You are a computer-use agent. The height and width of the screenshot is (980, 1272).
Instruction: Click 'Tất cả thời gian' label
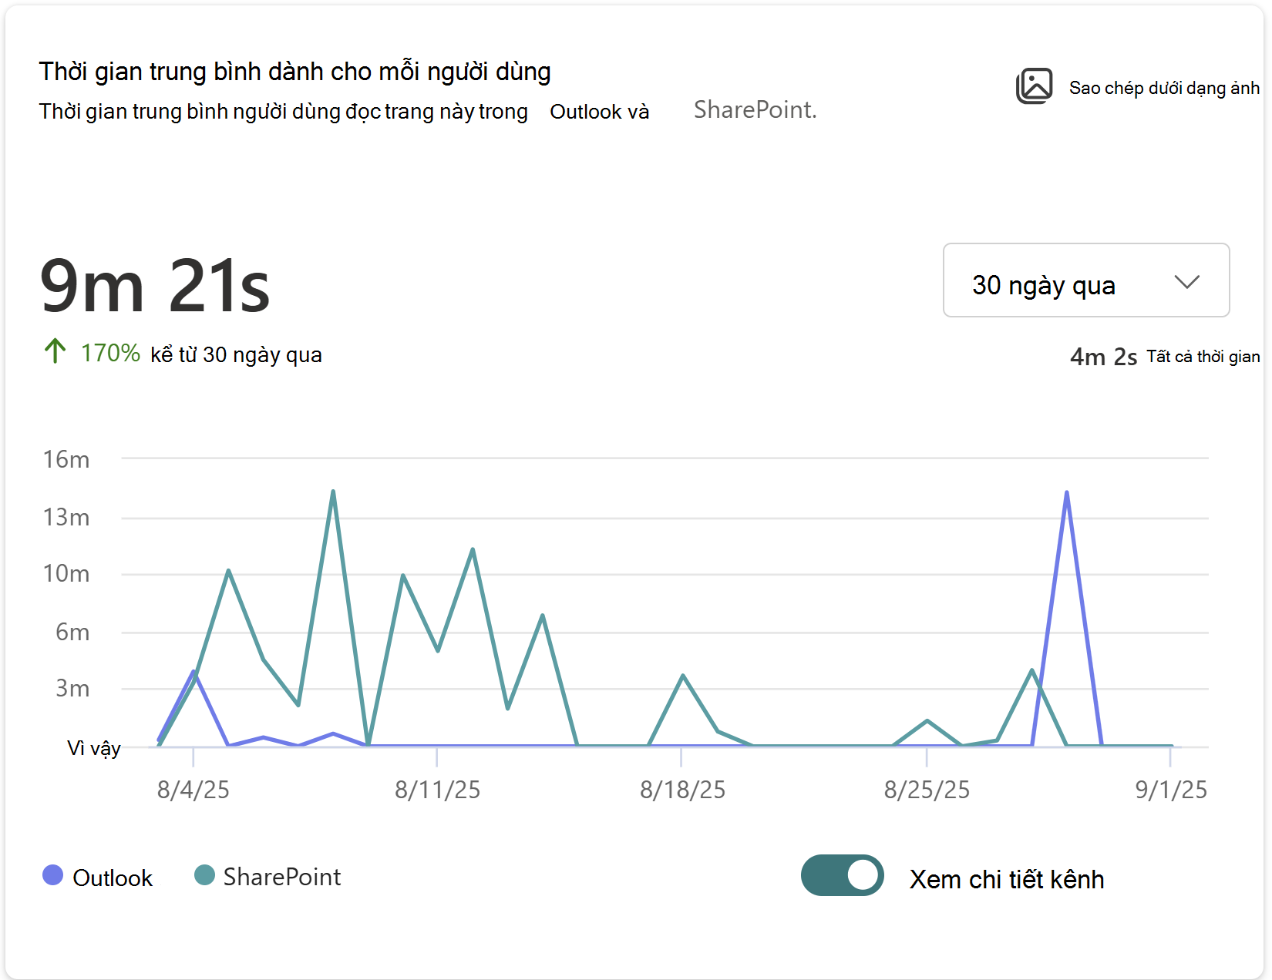[x=1203, y=356]
